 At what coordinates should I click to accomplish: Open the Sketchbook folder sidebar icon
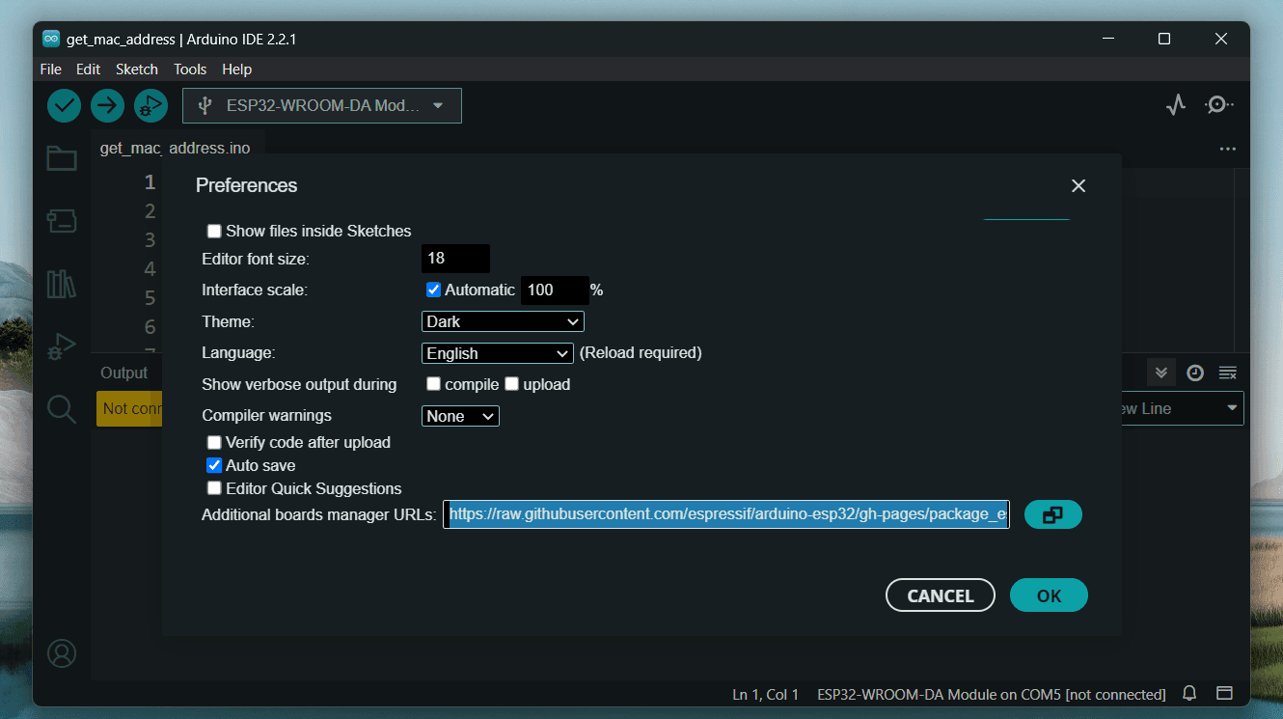pos(62,158)
